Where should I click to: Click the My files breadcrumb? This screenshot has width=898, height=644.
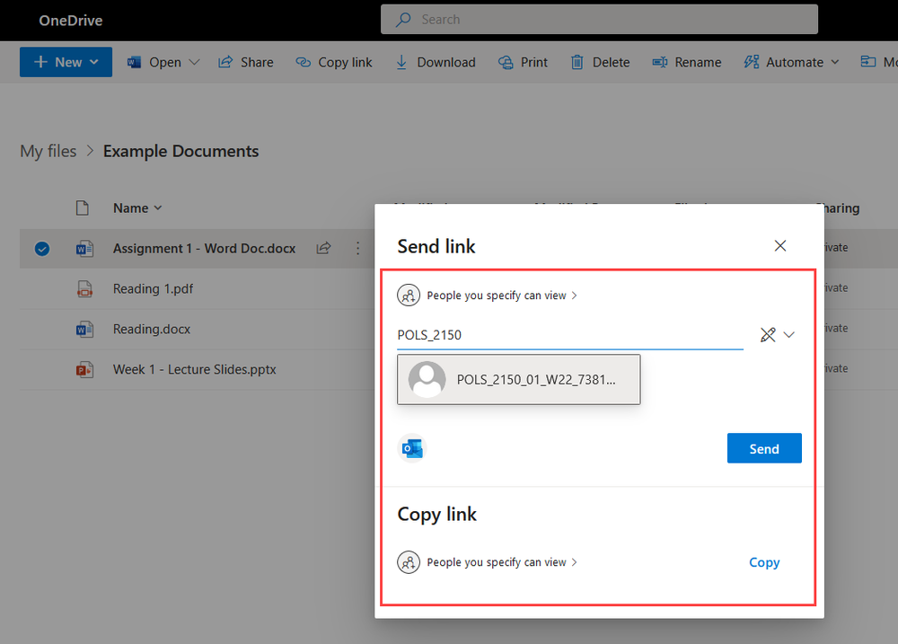tap(48, 151)
